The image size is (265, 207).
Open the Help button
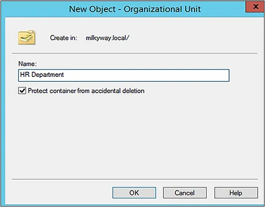point(236,193)
